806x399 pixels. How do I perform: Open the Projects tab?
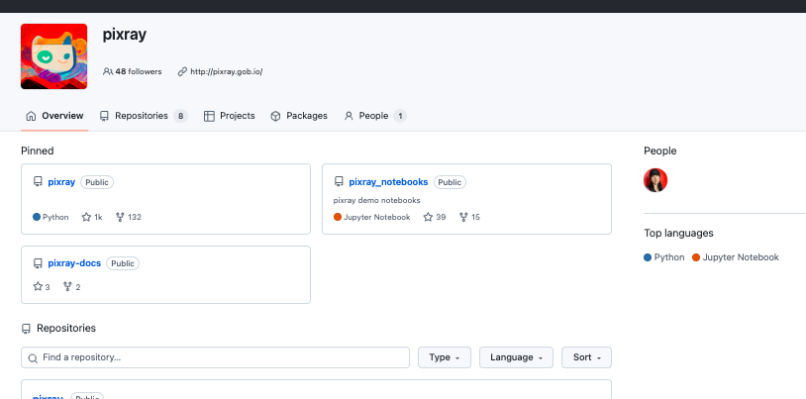click(230, 116)
